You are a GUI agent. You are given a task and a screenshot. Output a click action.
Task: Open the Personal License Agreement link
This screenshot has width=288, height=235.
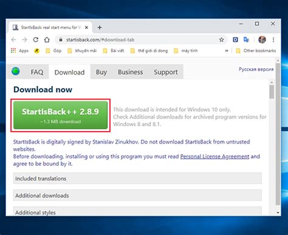coord(214,157)
